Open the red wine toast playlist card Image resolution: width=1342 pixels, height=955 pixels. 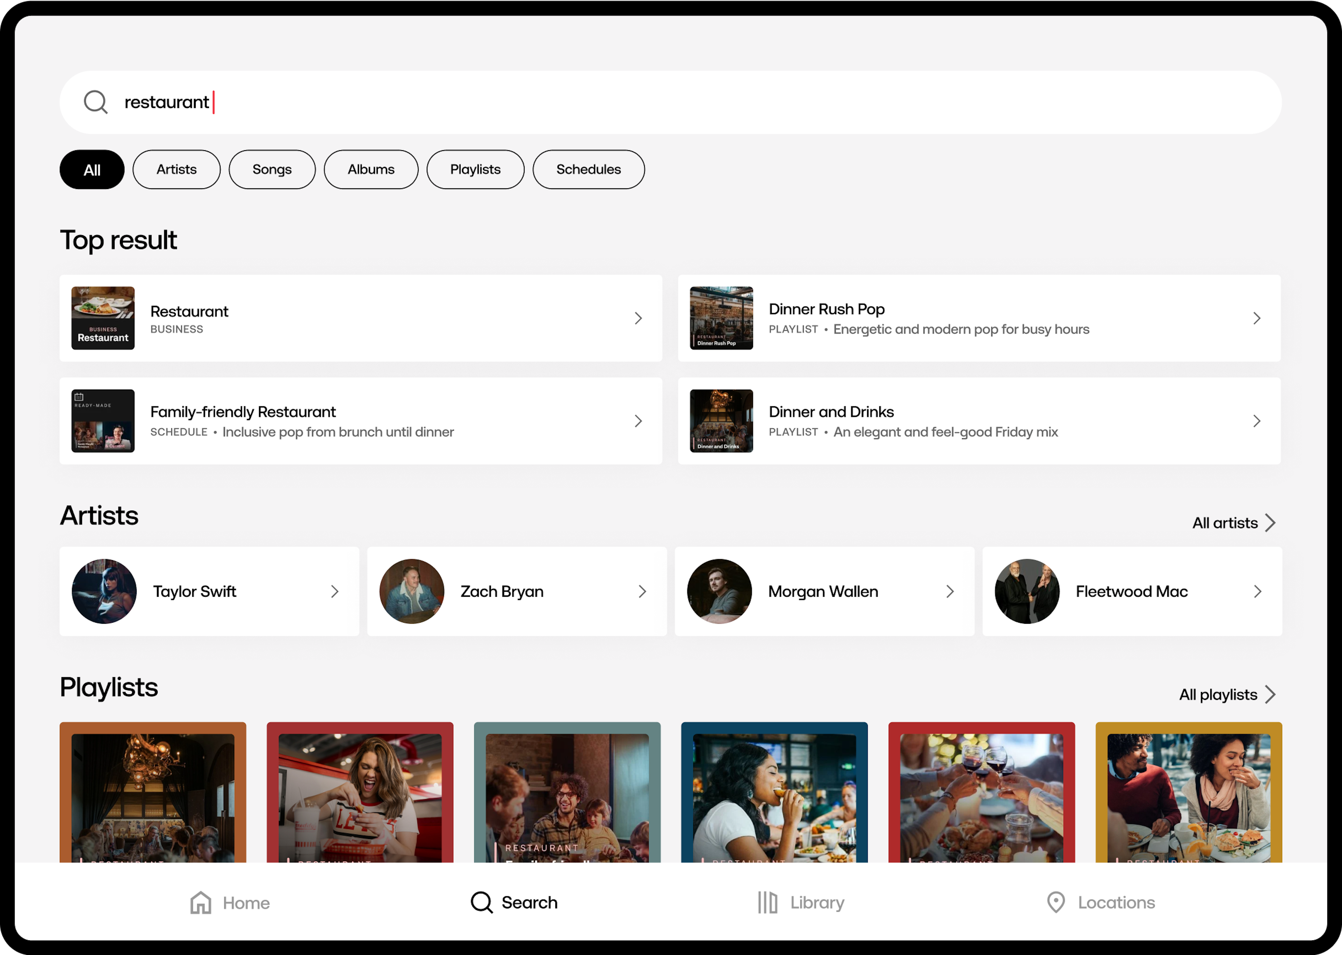pyautogui.click(x=981, y=792)
